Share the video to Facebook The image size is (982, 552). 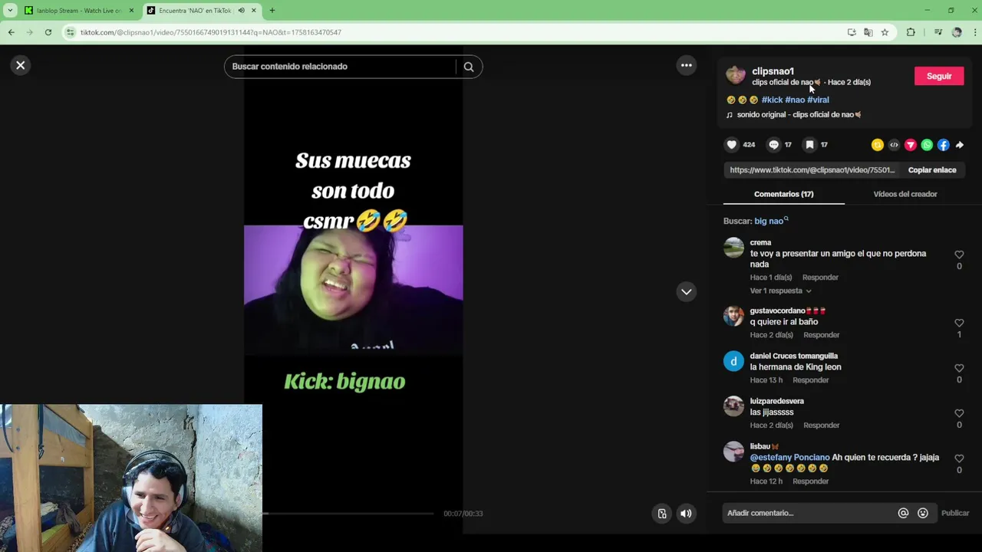point(944,145)
